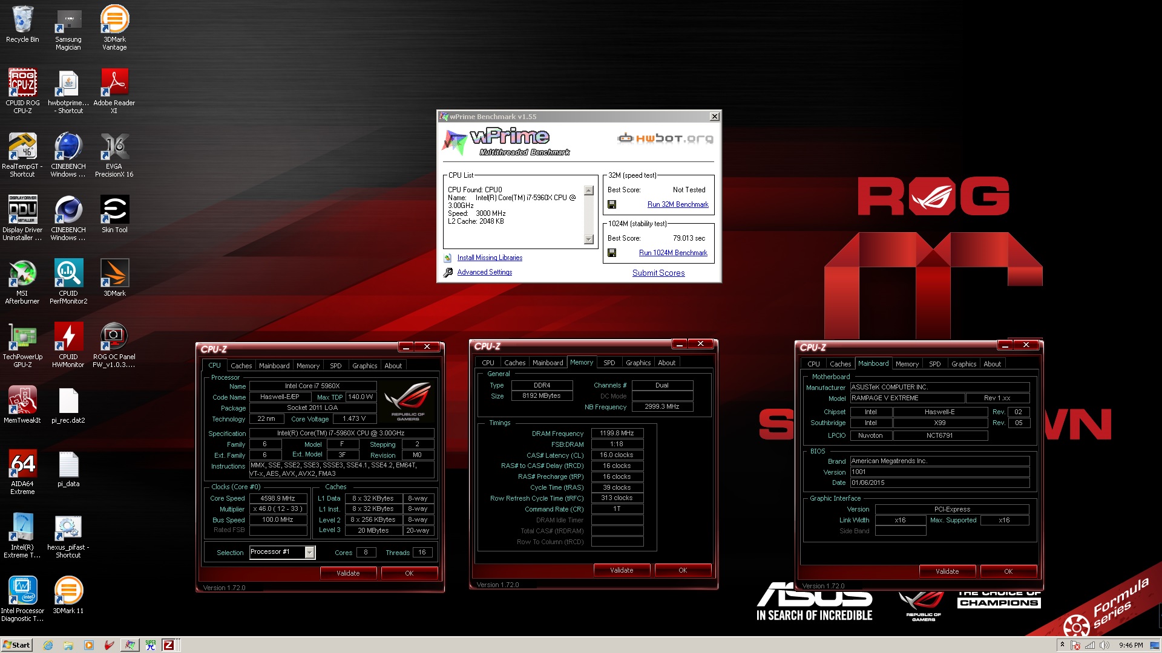Open the AIDA64 Extreme icon
Screen dimensions: 1162x653
pos(22,472)
